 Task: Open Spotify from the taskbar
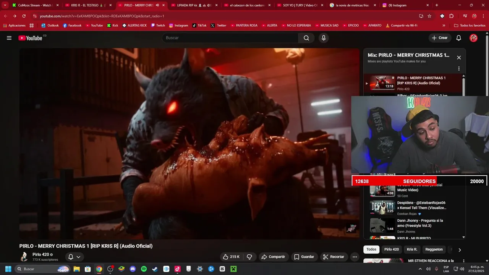tap(144, 269)
